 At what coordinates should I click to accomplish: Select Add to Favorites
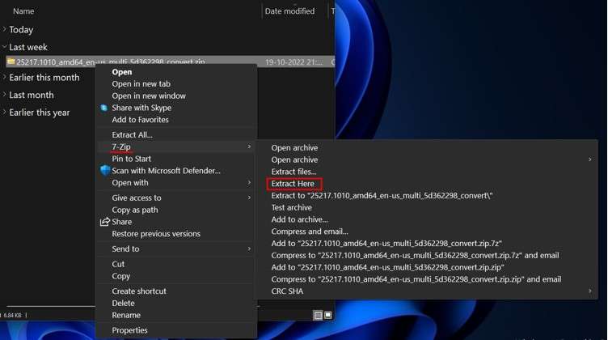tap(140, 120)
